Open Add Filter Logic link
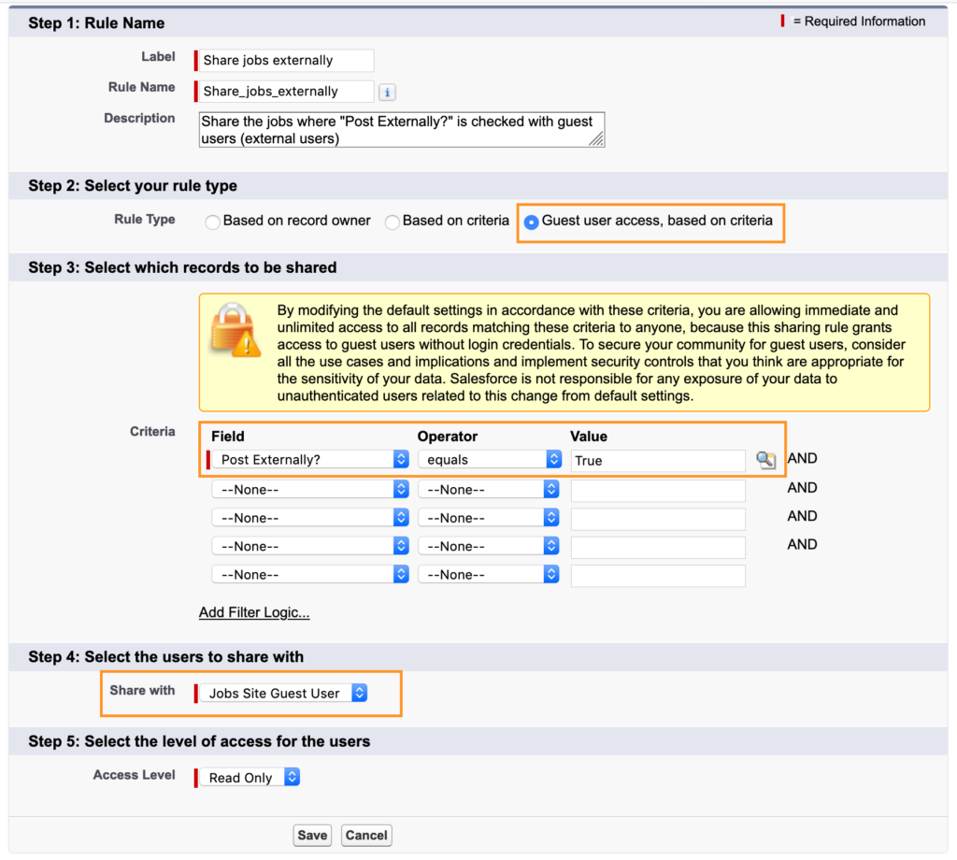 coord(253,612)
